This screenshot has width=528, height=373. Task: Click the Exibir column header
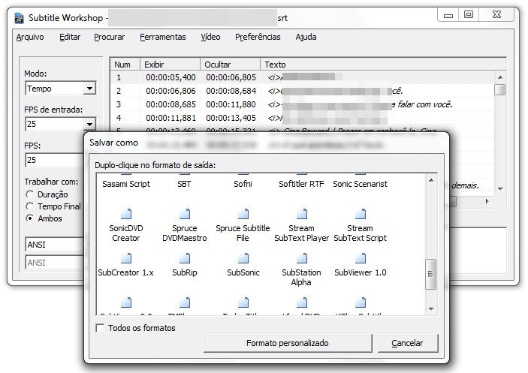pyautogui.click(x=170, y=65)
